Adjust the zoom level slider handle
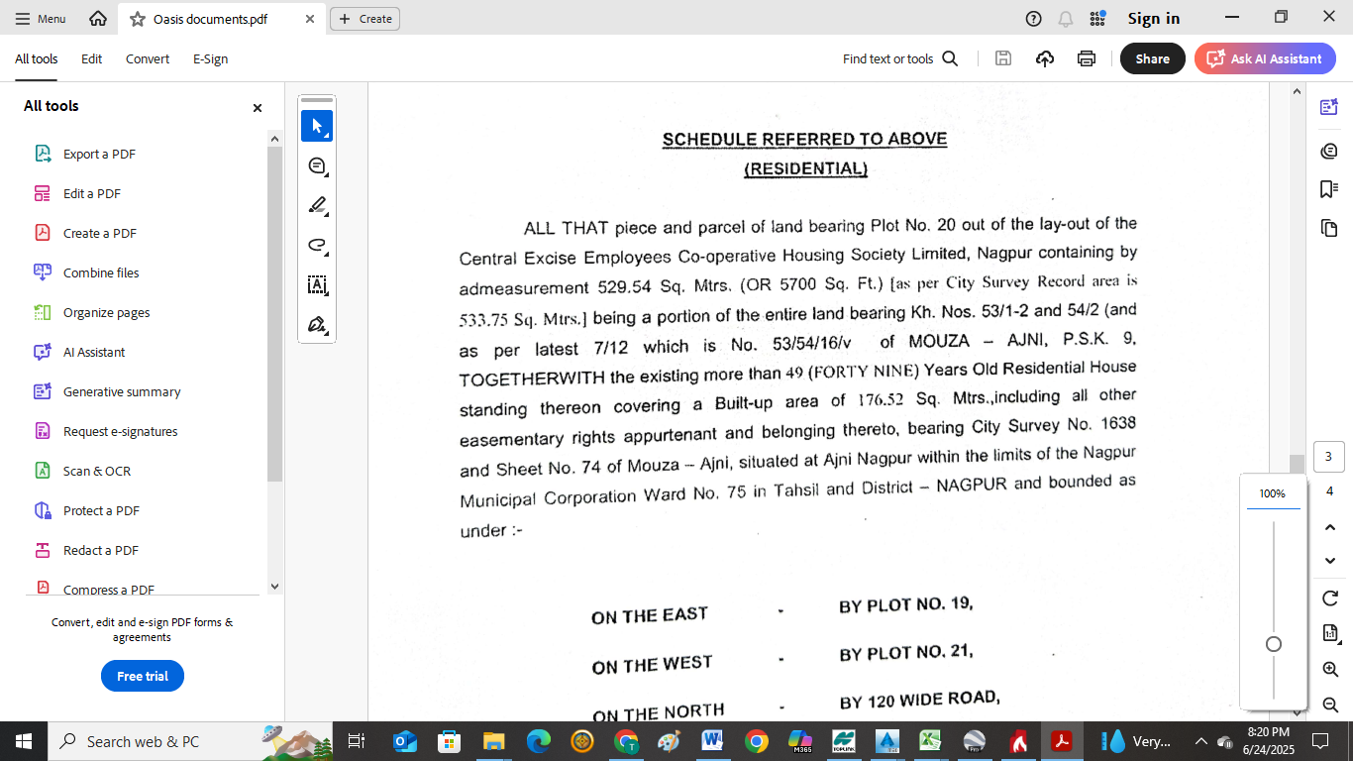The height and width of the screenshot is (761, 1353). [x=1274, y=644]
